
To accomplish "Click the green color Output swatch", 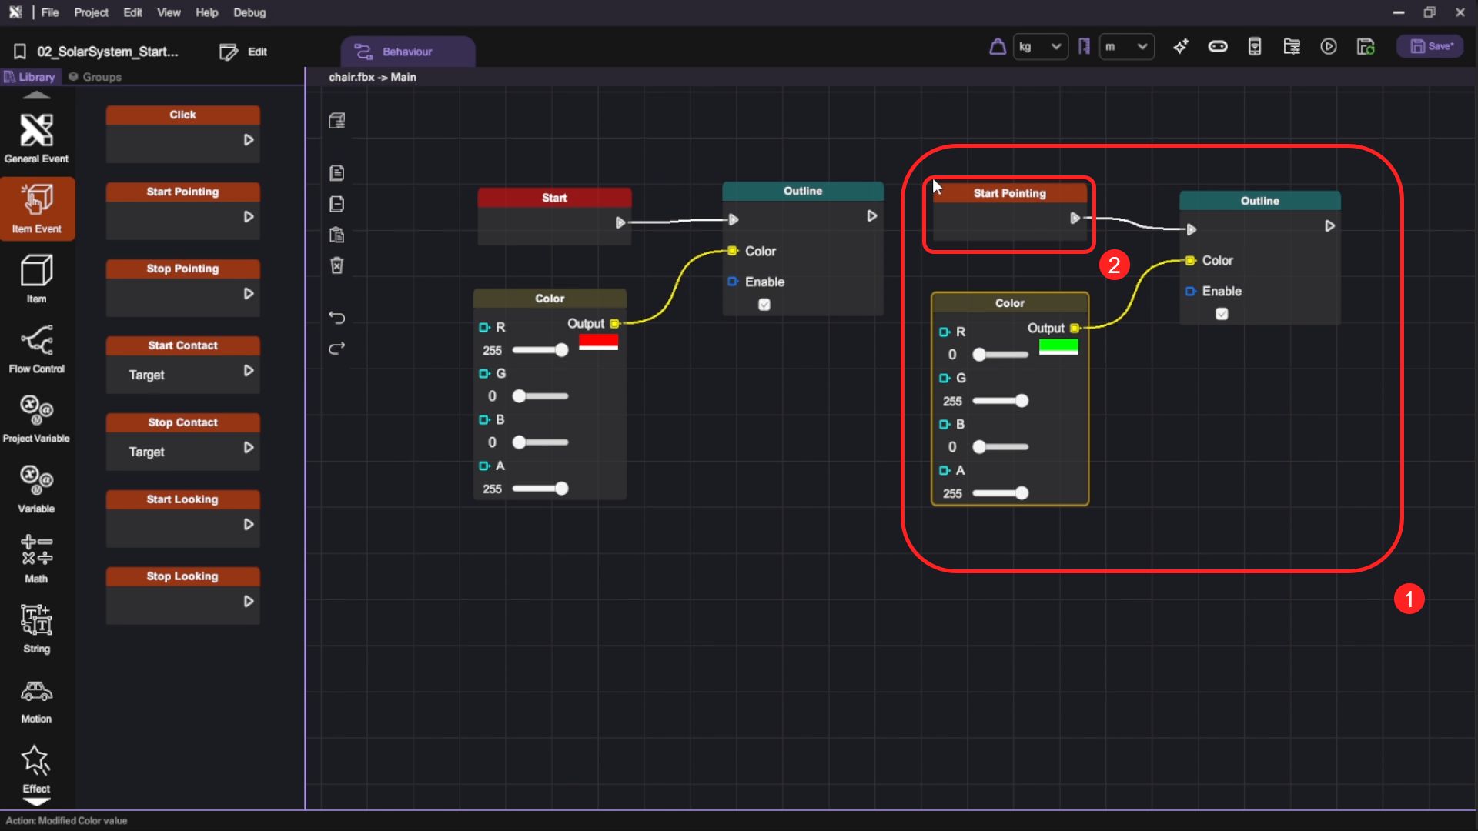I will pyautogui.click(x=1058, y=347).
